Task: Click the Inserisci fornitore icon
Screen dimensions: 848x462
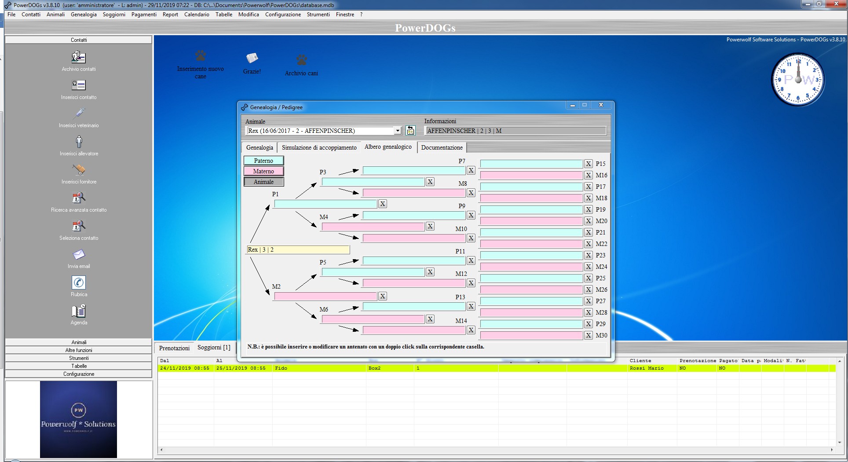Action: 79,170
